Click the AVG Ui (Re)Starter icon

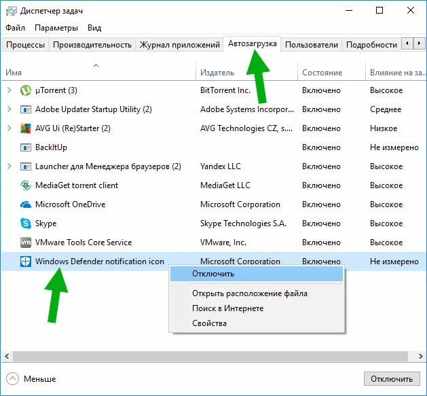26,128
